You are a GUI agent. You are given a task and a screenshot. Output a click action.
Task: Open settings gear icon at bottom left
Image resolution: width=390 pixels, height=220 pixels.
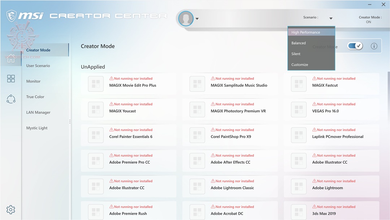click(11, 210)
